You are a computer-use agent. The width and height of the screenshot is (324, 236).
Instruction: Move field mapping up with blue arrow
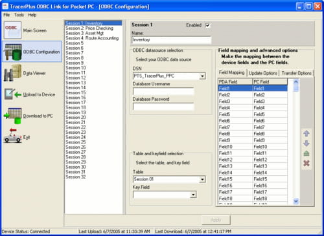(307, 133)
